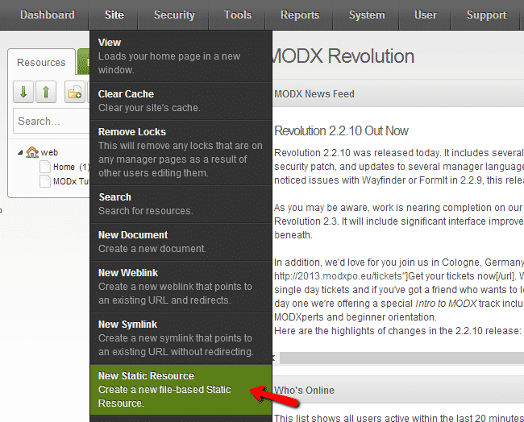Click New Symlink menu option
Screen dimensions: 524x422
click(181, 337)
